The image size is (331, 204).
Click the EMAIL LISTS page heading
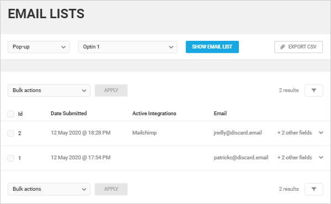coord(46,14)
